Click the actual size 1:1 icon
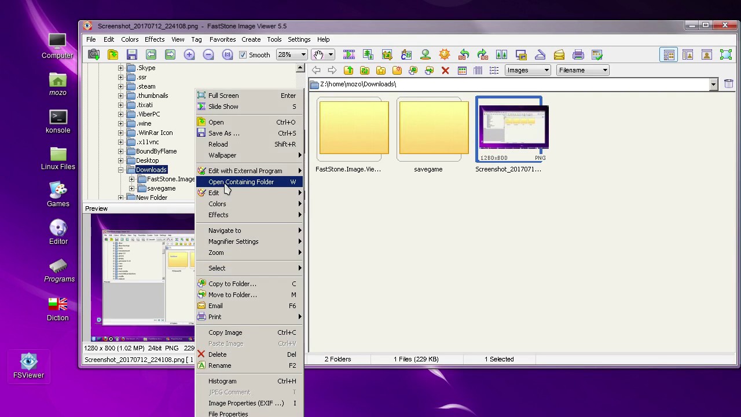Image resolution: width=741 pixels, height=417 pixels. click(x=228, y=55)
